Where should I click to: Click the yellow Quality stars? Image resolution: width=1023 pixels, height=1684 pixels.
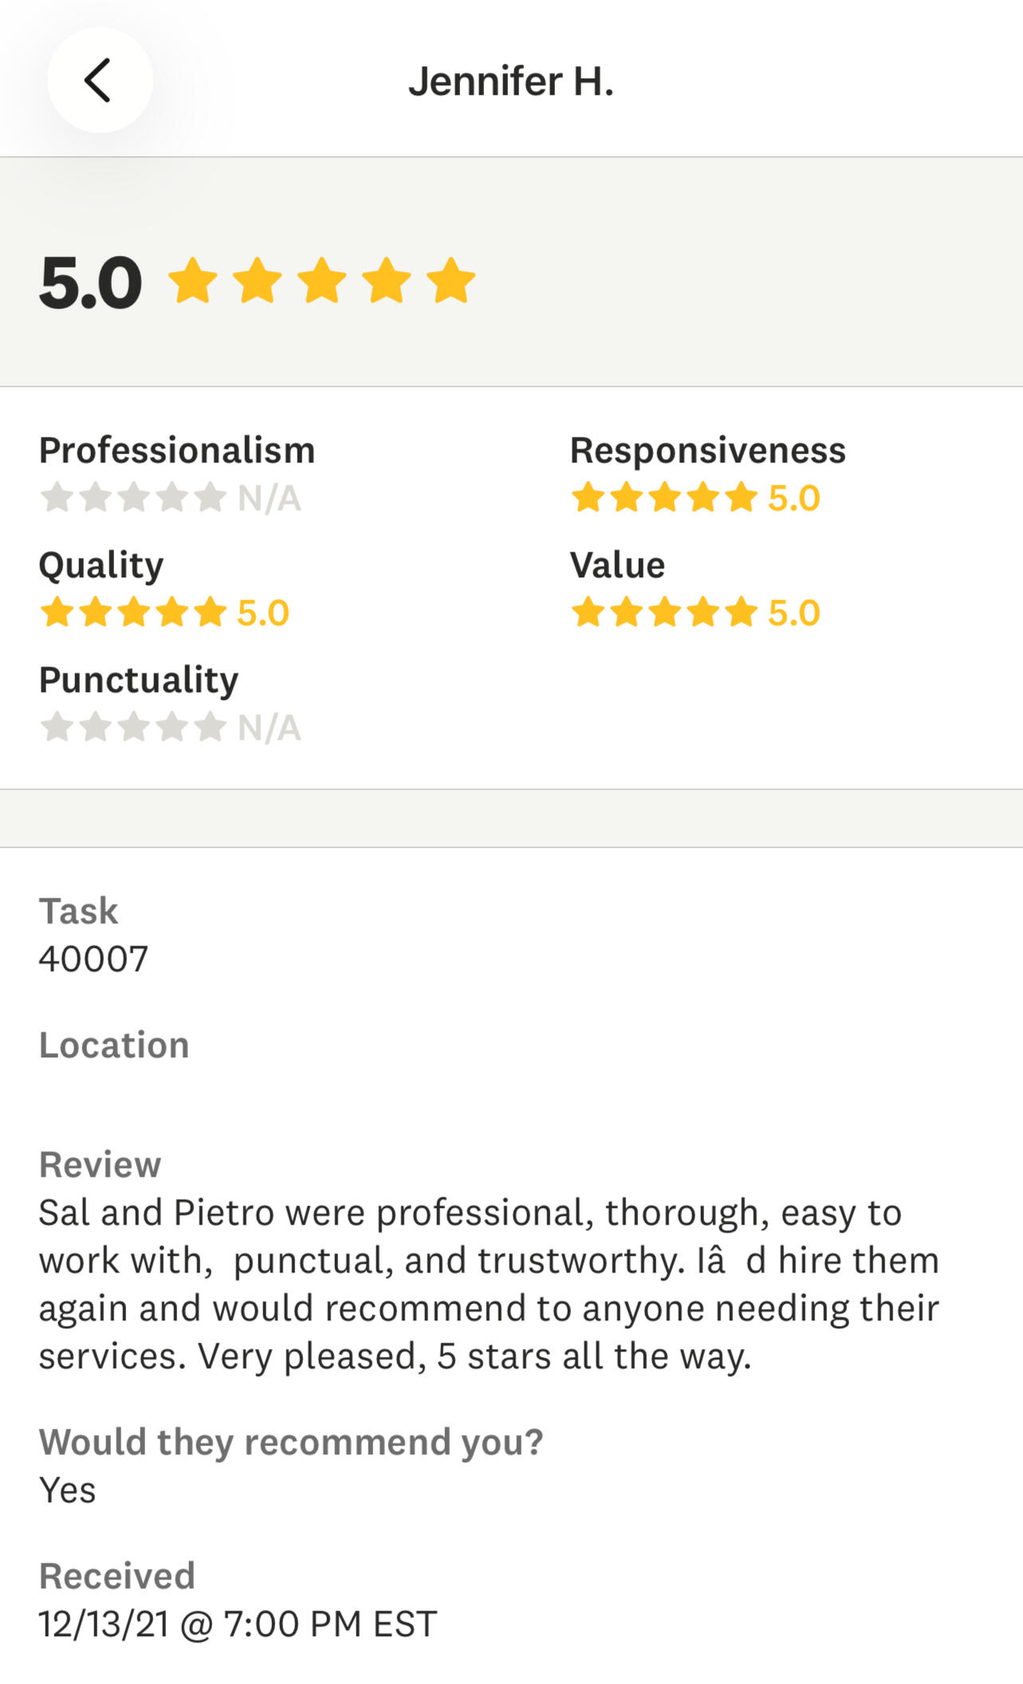pyautogui.click(x=133, y=612)
